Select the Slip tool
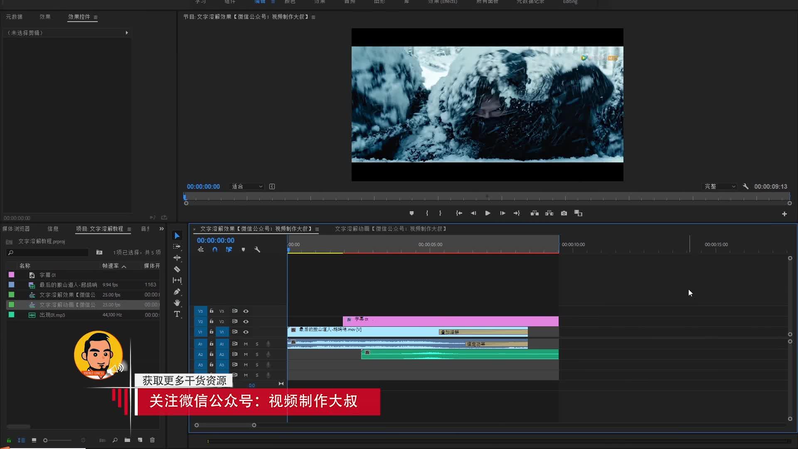Screen dimensions: 798x449 click(x=177, y=280)
